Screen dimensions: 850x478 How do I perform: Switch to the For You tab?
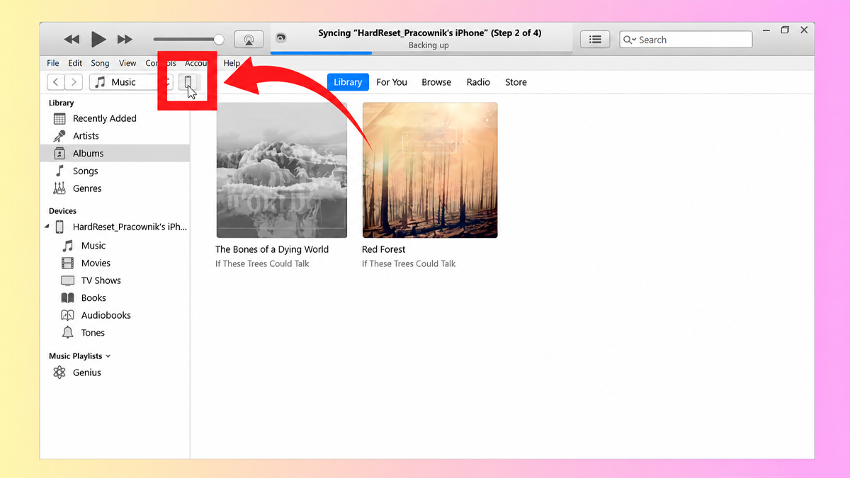pyautogui.click(x=392, y=82)
